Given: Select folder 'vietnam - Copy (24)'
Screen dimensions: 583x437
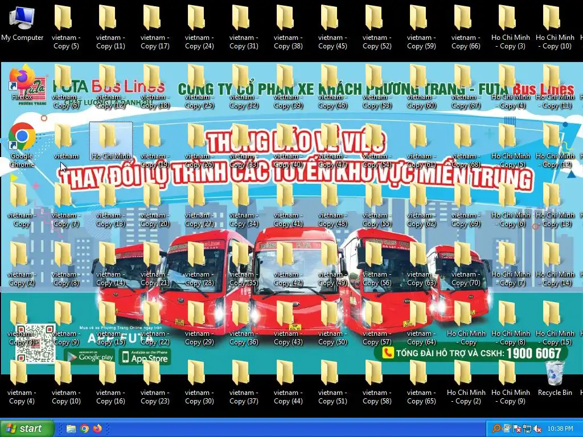Looking at the screenshot, I should pyautogui.click(x=199, y=28).
